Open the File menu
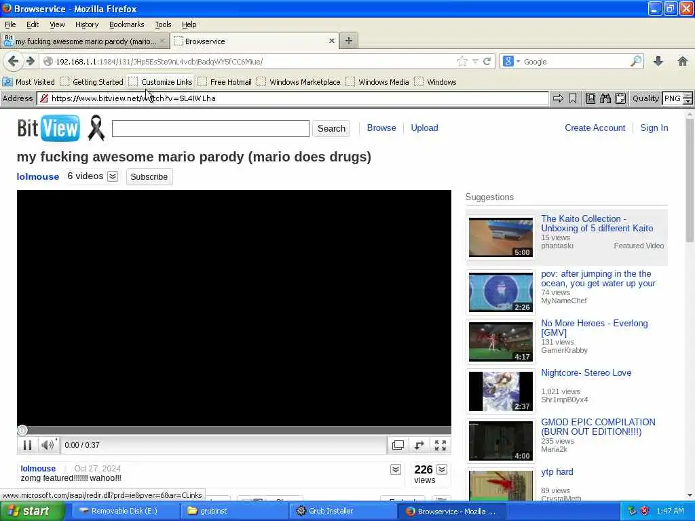 tap(10, 24)
